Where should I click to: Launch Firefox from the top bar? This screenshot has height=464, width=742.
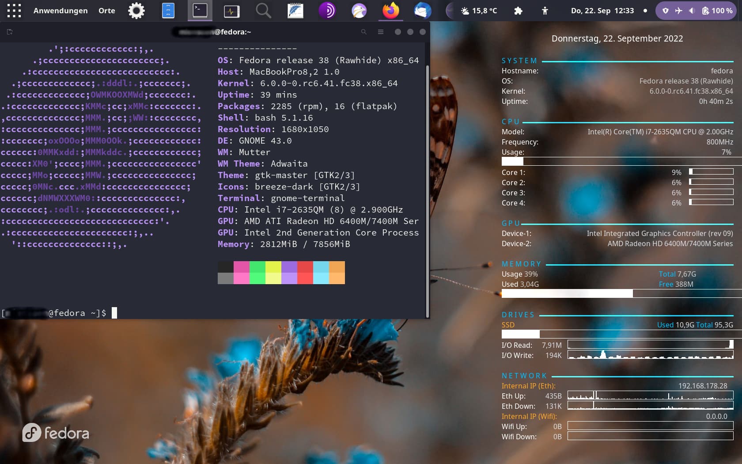391,11
